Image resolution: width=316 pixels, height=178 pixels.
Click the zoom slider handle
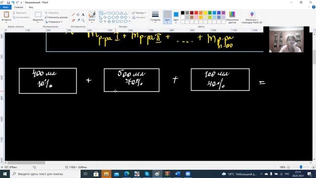coord(301,167)
